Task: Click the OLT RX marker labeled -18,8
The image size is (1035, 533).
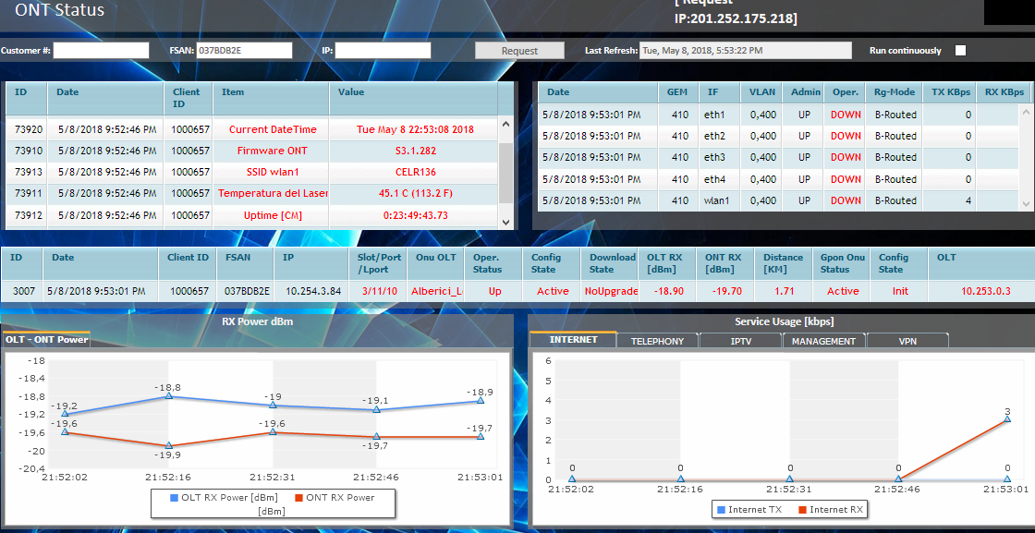Action: pyautogui.click(x=169, y=396)
